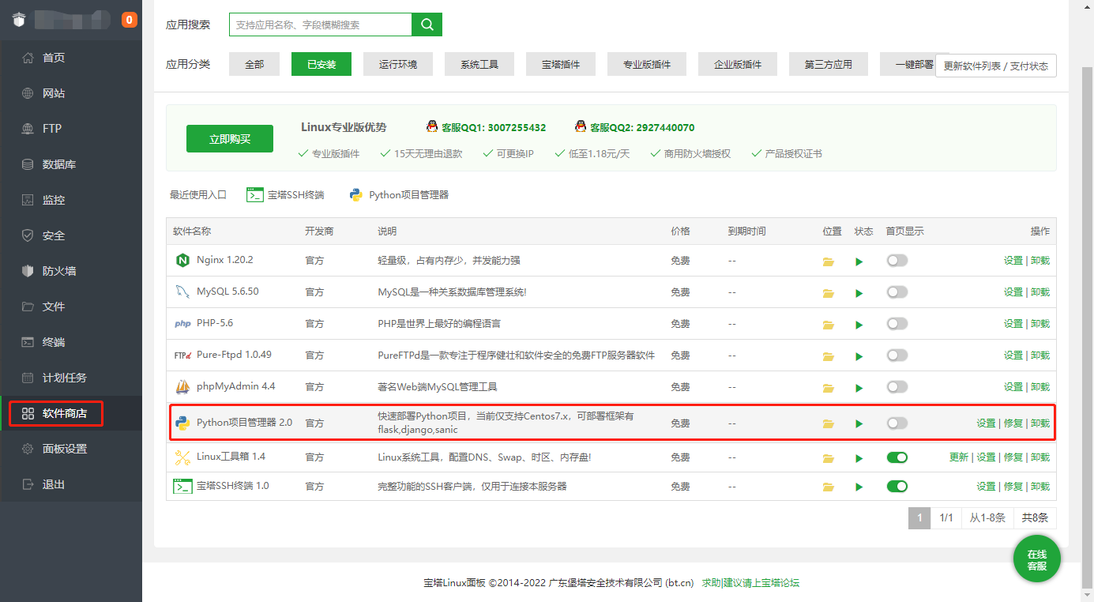The height and width of the screenshot is (602, 1094).
Task: Focus the 应用搜索 input field
Action: tap(321, 24)
